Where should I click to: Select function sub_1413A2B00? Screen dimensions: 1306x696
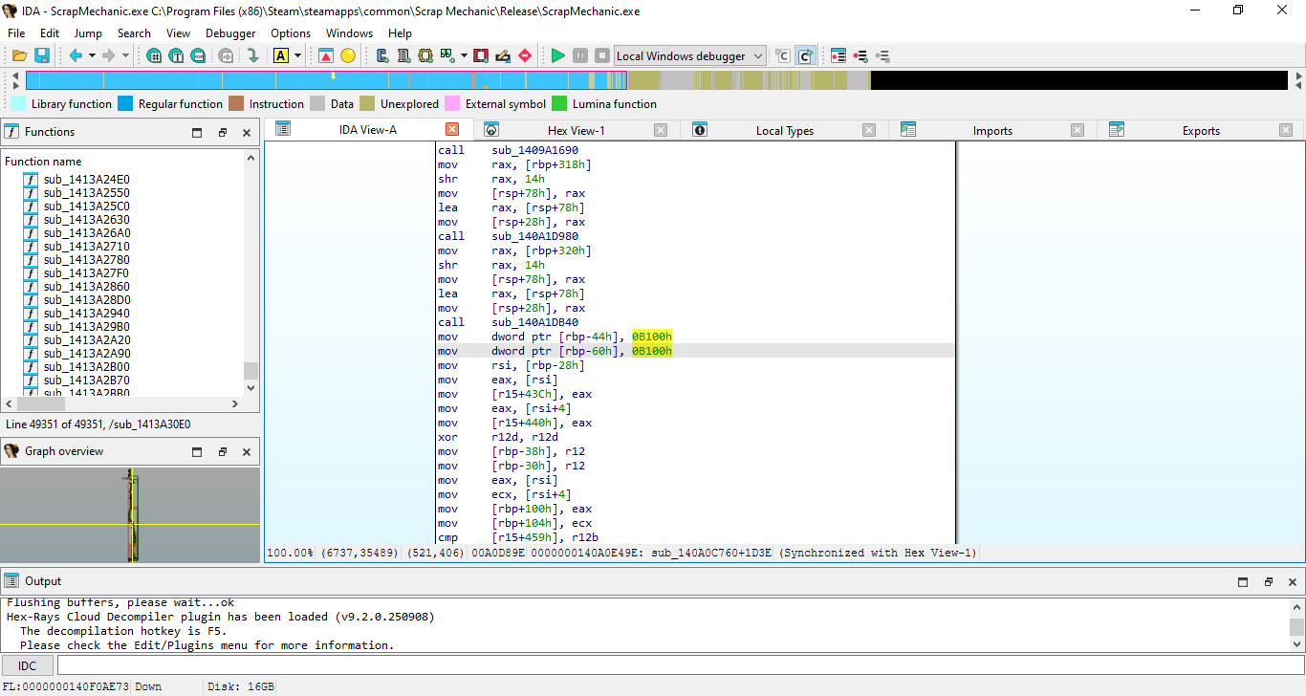pyautogui.click(x=86, y=366)
